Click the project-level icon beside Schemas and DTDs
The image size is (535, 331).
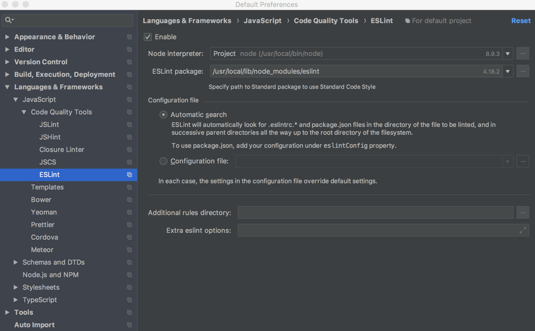(129, 262)
